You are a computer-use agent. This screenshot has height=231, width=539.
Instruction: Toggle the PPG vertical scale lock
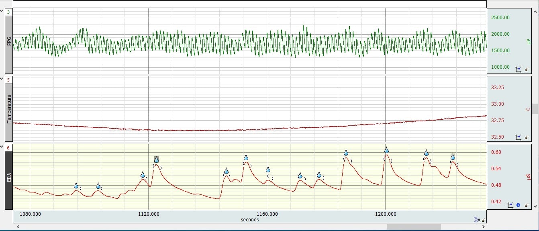(526, 70)
